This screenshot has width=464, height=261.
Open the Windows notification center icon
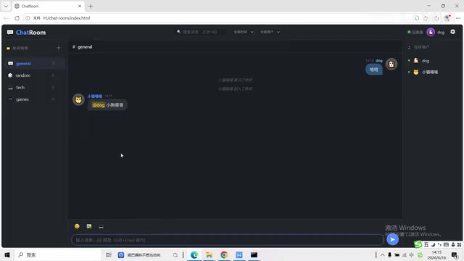(455, 254)
